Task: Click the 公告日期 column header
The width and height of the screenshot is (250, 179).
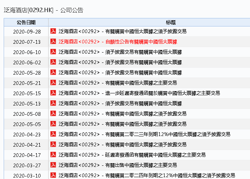Action: 26,22
